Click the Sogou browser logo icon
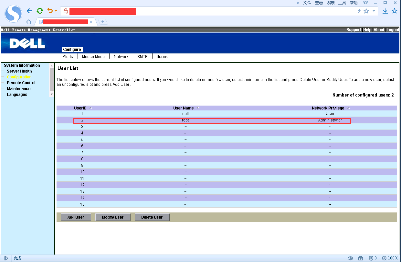 point(14,14)
